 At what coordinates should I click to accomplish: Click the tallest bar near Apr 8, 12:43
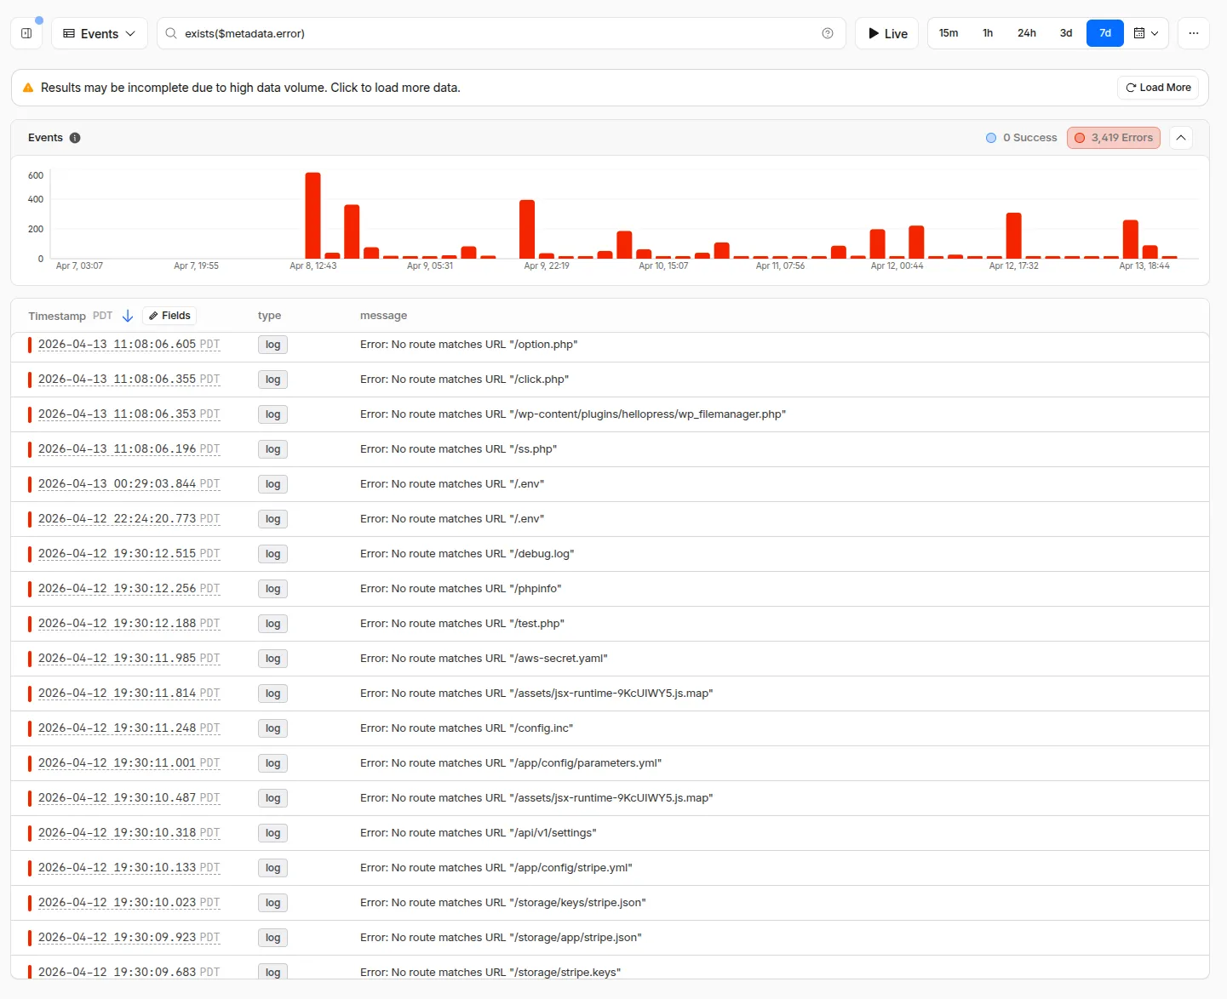312,215
